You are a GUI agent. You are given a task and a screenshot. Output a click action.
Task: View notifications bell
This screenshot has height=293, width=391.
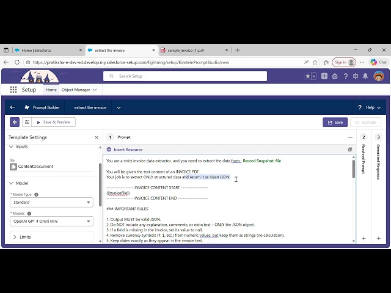tap(365, 76)
